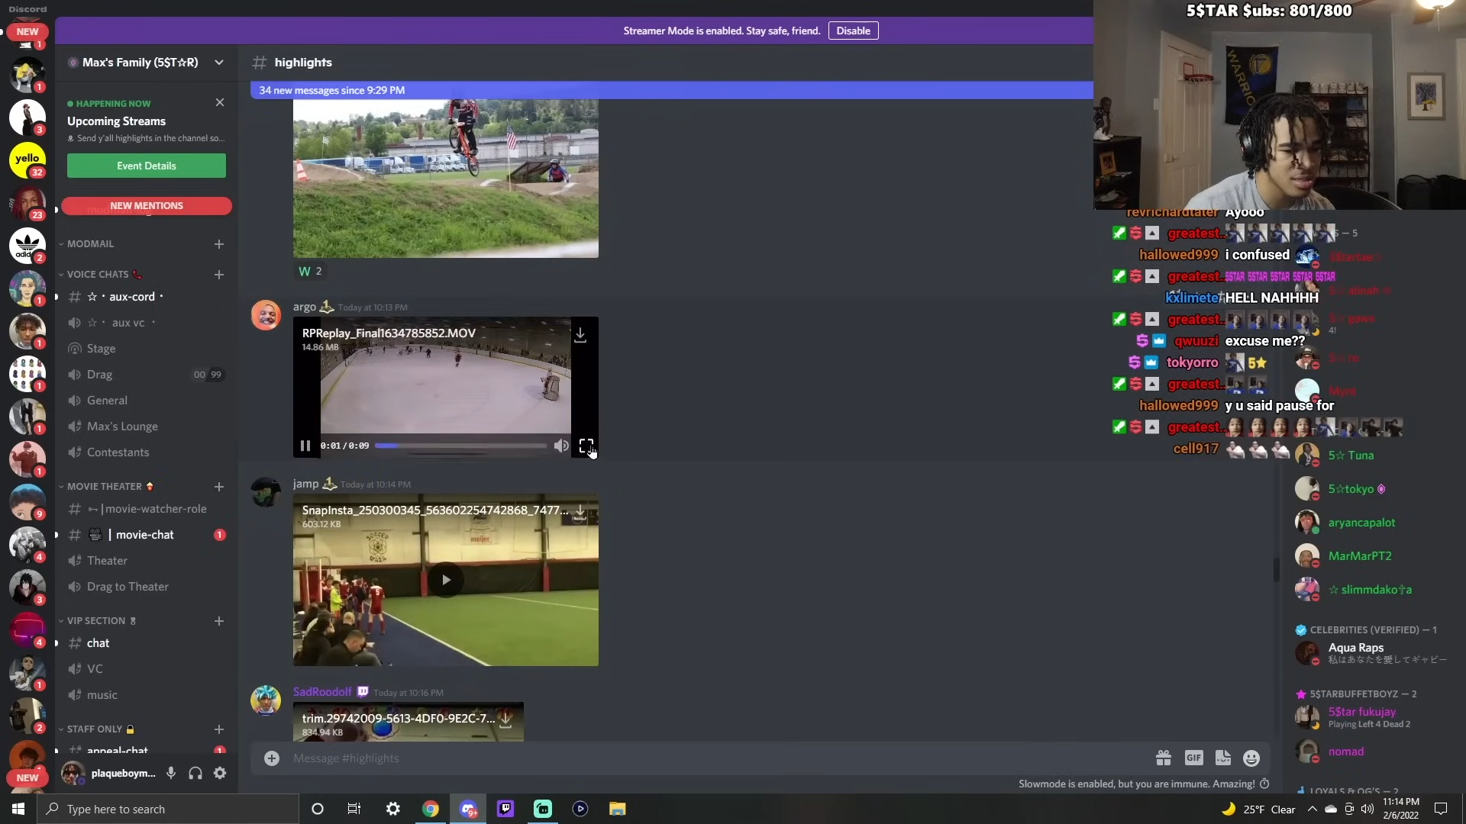Join the music voice channel
The width and height of the screenshot is (1466, 824).
point(147,695)
